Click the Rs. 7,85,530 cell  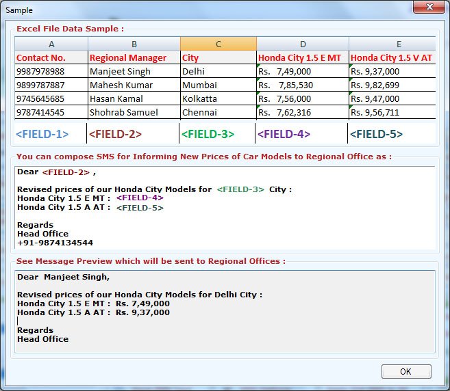click(303, 85)
